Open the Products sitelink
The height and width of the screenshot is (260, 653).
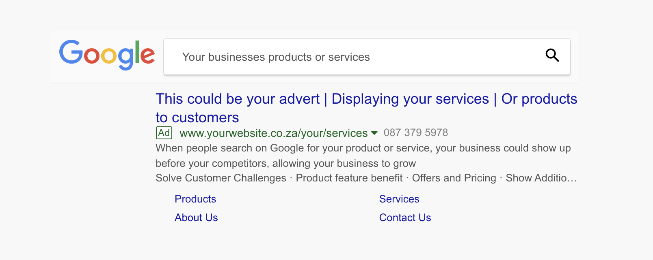(195, 199)
